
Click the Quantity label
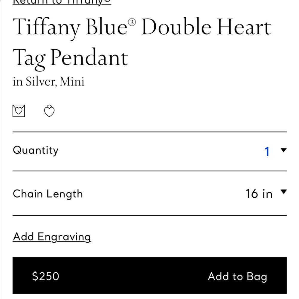[x=36, y=150]
